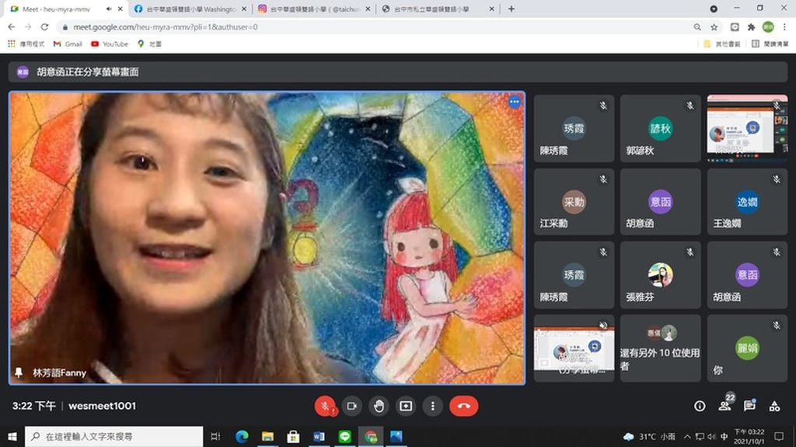Open the Chrome profile avatar
The image size is (796, 447).
pyautogui.click(x=768, y=27)
